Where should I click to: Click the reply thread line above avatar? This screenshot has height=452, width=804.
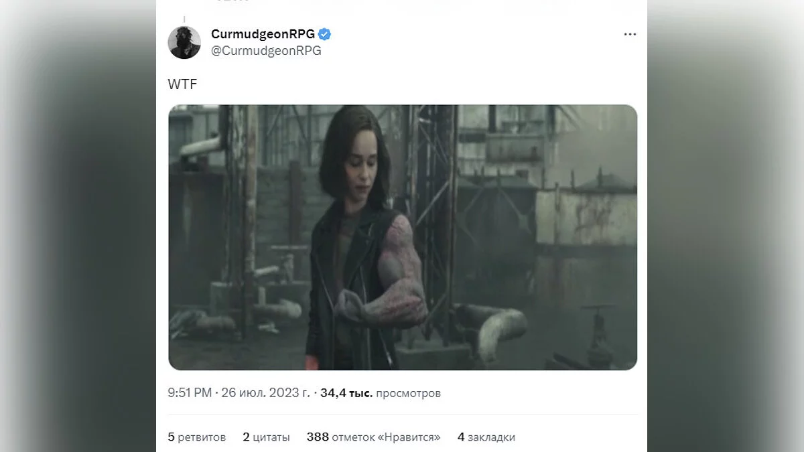(x=184, y=20)
